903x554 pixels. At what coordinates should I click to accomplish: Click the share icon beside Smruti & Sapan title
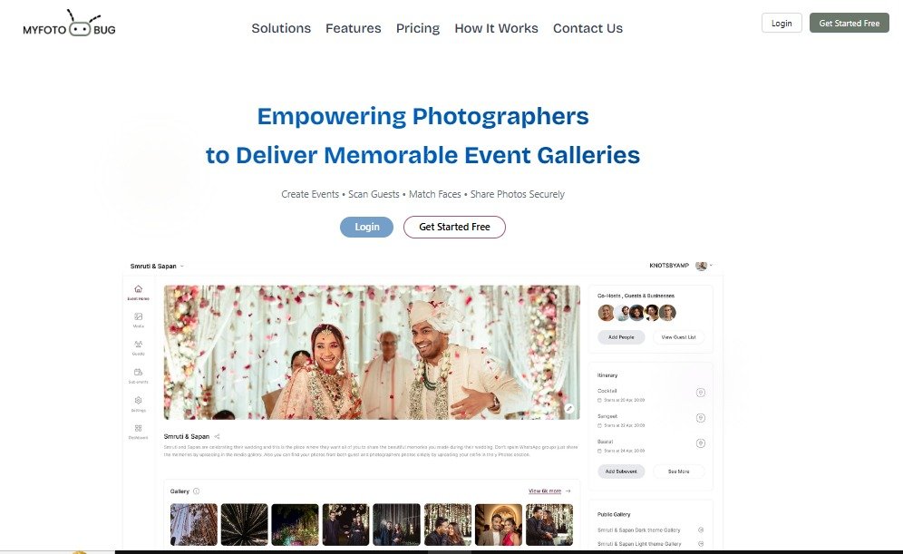(x=217, y=436)
